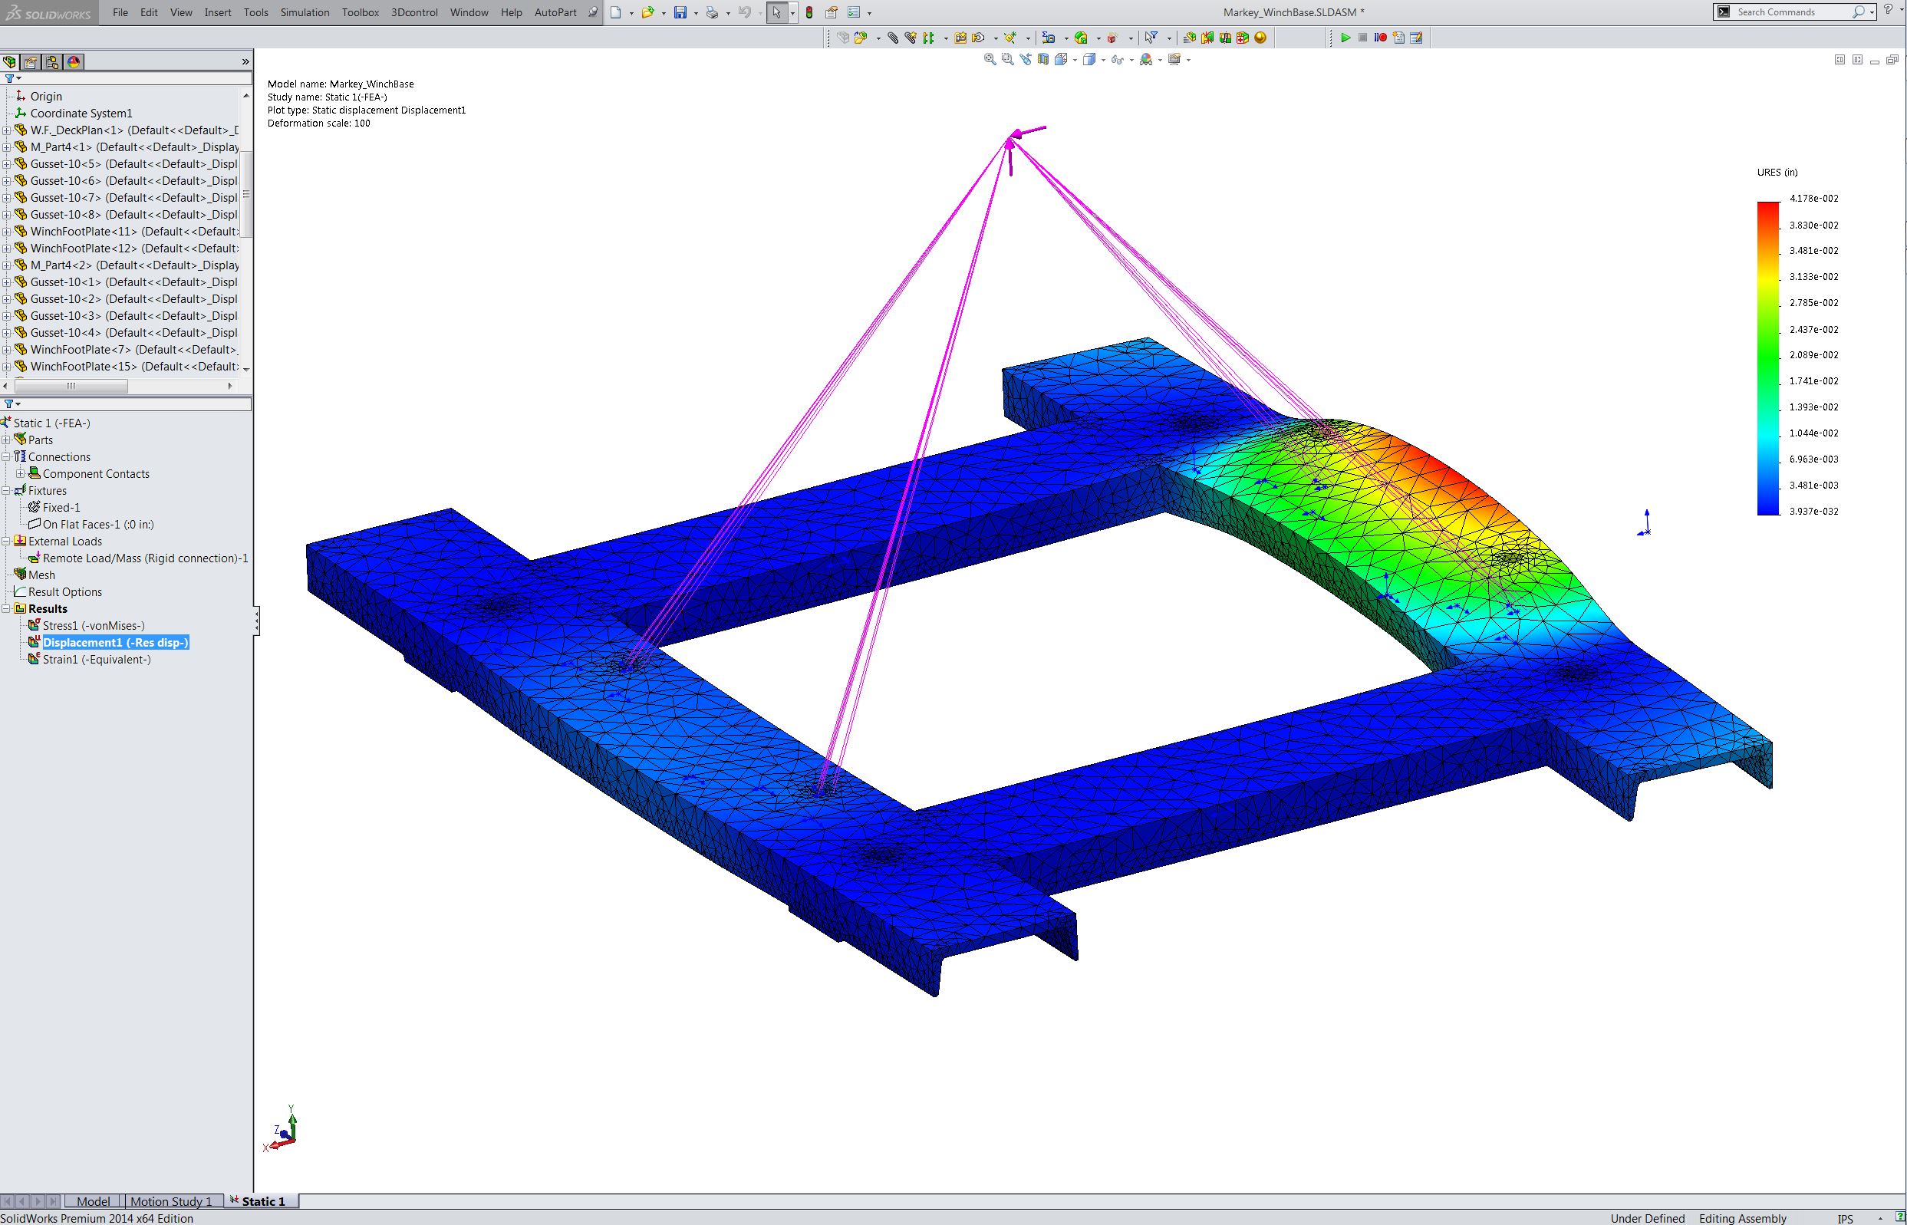Switch to the Model tab
Image resolution: width=1907 pixels, height=1225 pixels.
[x=93, y=1201]
